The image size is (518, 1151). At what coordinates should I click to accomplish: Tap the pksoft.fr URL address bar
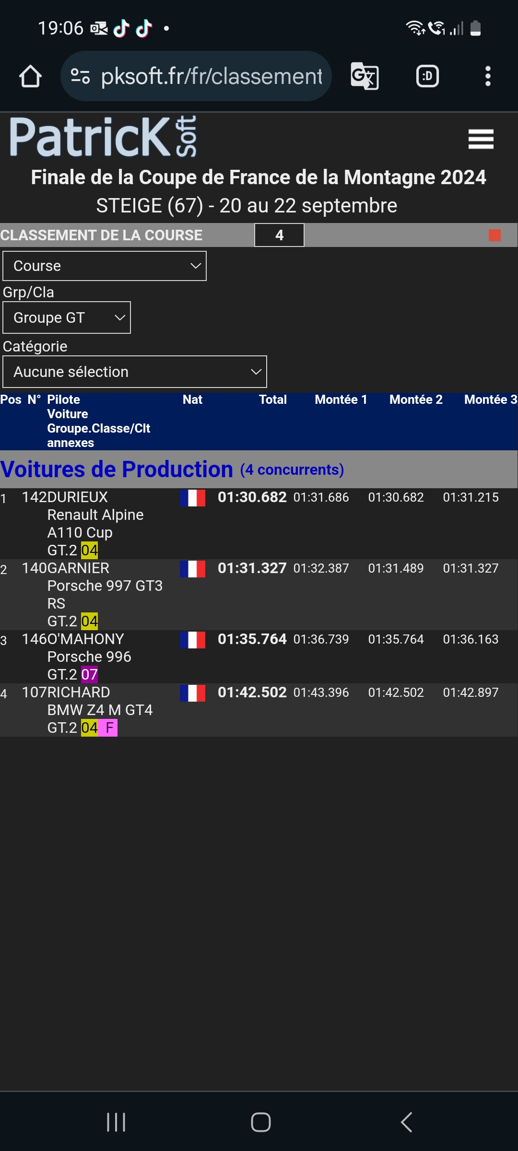click(211, 76)
